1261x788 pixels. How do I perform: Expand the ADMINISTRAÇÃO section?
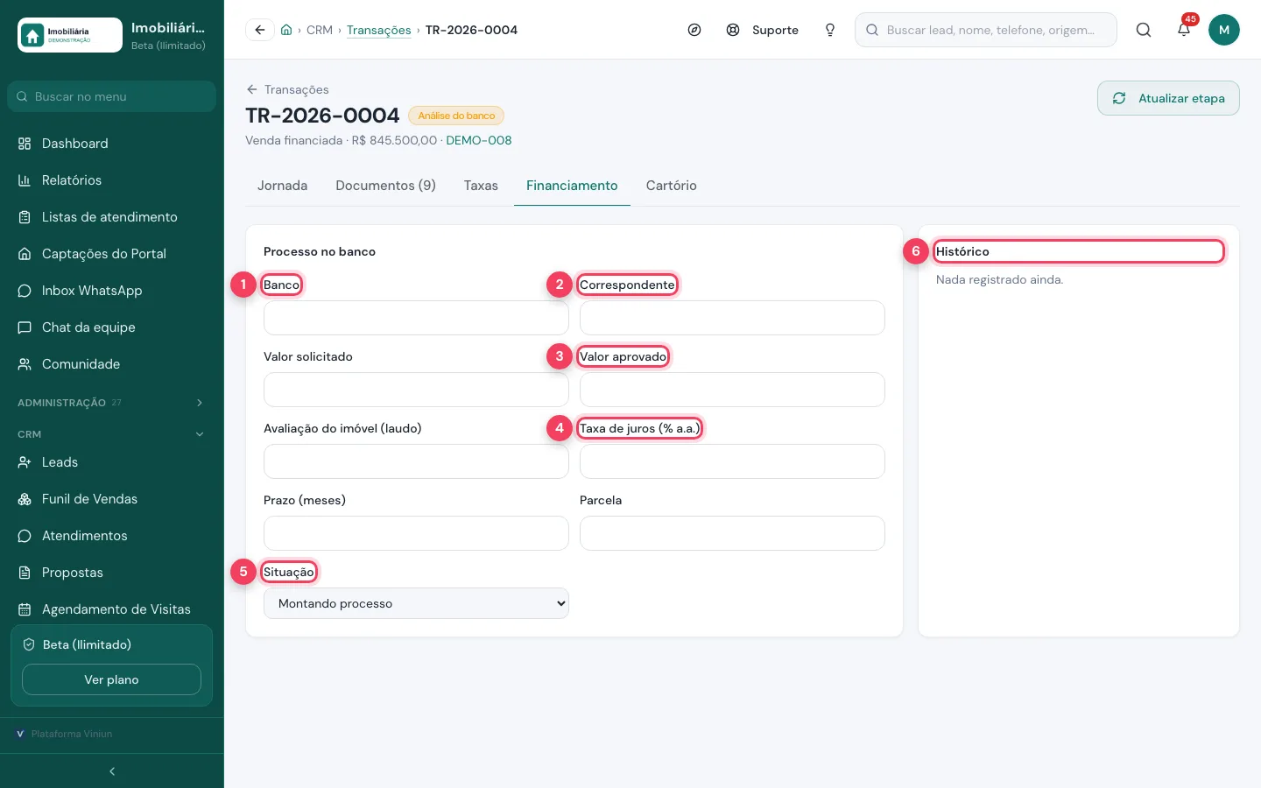(x=112, y=403)
